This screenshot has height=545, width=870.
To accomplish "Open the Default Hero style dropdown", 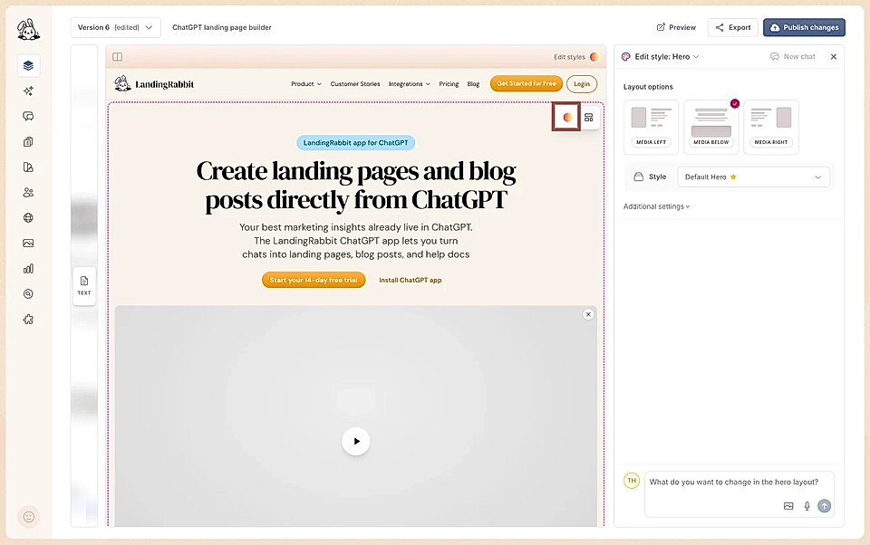I will 753,177.
